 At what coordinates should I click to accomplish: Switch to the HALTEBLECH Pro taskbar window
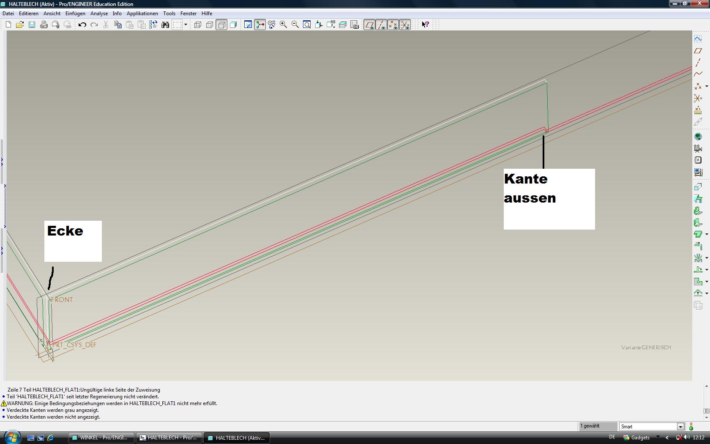pyautogui.click(x=169, y=438)
